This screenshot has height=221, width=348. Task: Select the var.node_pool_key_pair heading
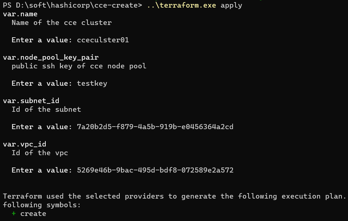50,58
